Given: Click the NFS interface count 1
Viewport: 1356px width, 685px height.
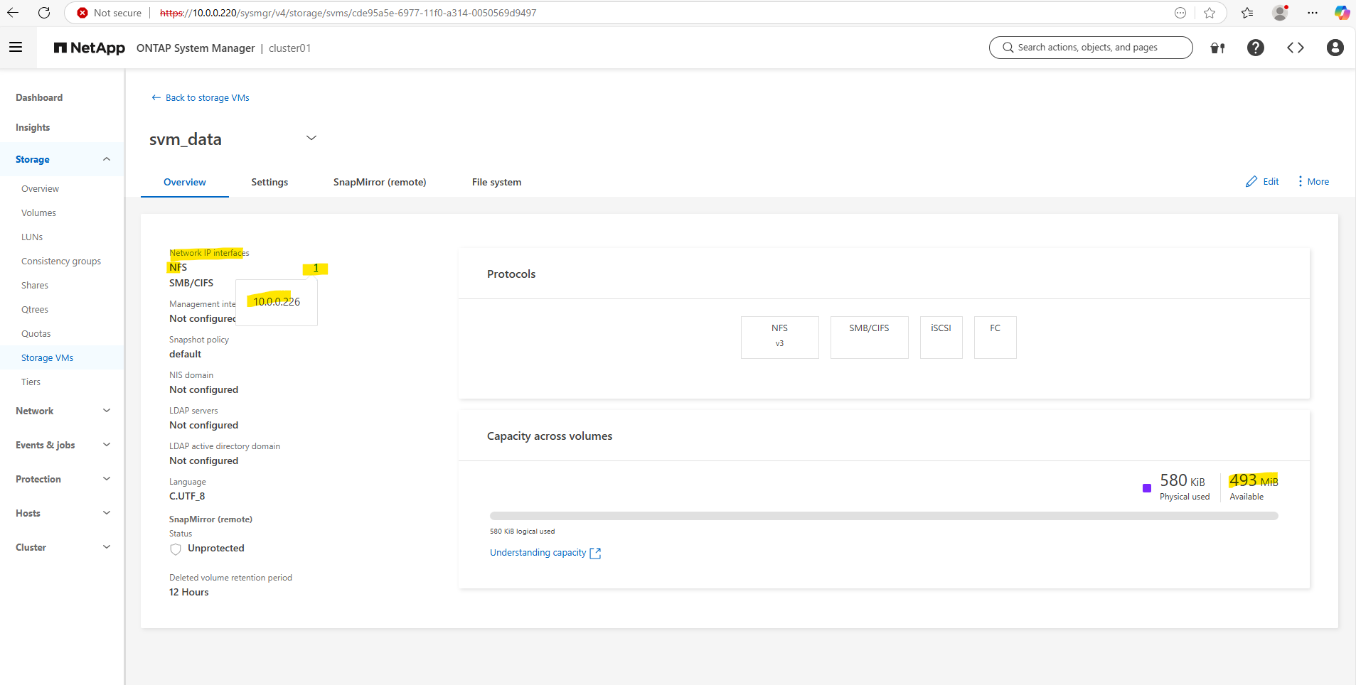Looking at the screenshot, I should (x=316, y=268).
